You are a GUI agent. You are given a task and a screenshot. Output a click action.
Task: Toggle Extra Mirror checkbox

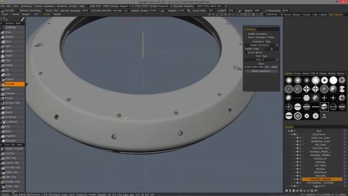pyautogui.click(x=246, y=53)
